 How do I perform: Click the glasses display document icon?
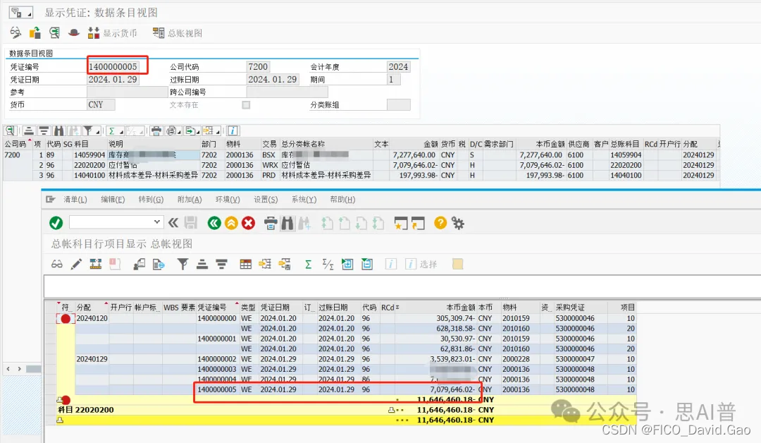(x=57, y=265)
